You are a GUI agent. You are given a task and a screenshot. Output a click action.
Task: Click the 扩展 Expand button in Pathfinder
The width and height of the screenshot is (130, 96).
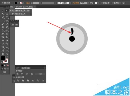[40, 74]
